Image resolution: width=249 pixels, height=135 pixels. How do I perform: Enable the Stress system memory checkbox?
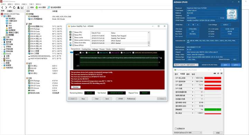pos(73,40)
